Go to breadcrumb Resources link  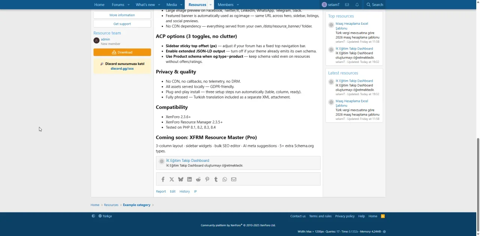pos(111,205)
